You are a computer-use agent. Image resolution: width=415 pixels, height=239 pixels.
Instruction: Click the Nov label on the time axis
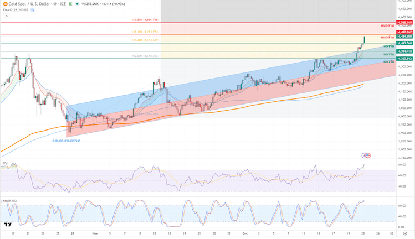pyautogui.click(x=94, y=234)
